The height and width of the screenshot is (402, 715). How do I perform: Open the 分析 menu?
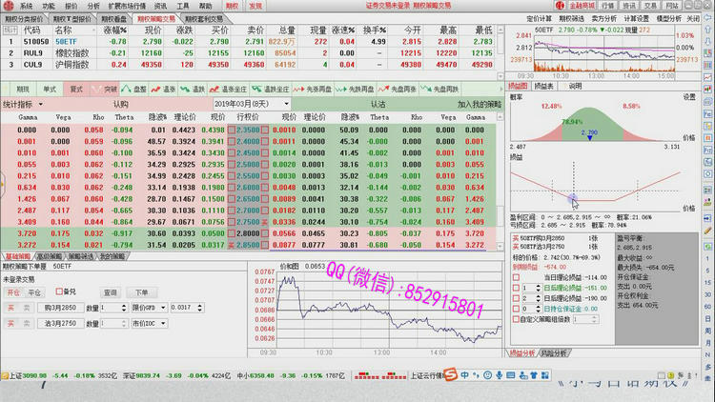92,6
